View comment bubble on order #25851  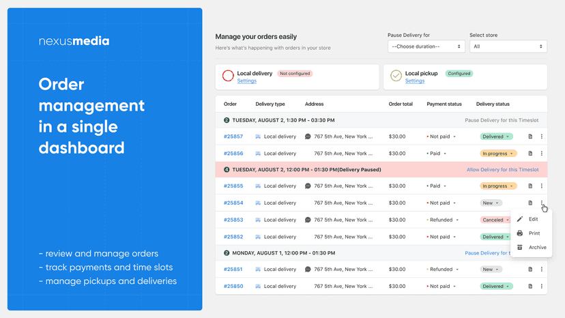[308, 270]
